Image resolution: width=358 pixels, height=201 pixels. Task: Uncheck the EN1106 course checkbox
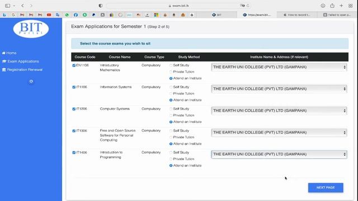click(74, 65)
